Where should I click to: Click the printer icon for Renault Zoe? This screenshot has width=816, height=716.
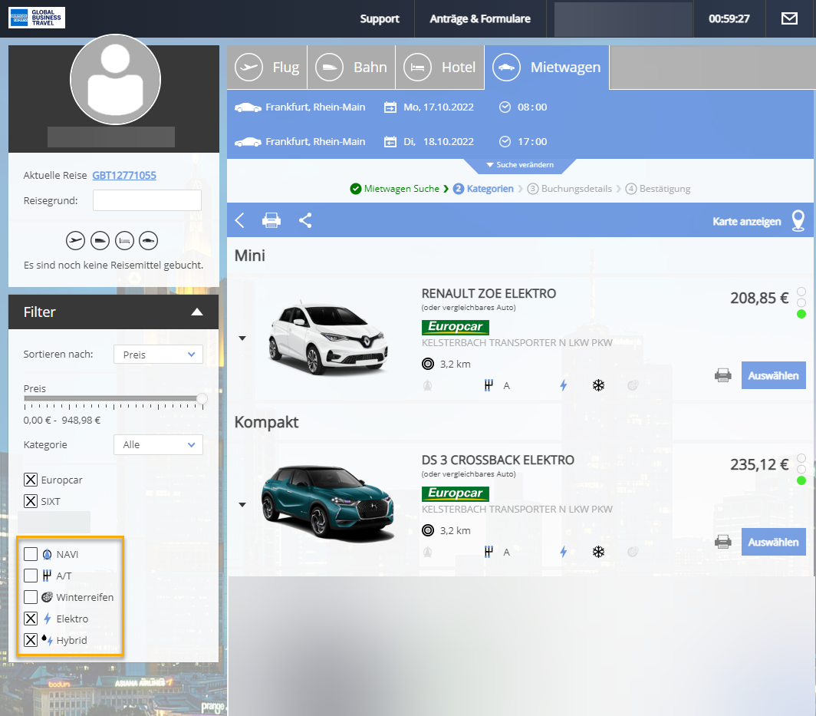(723, 375)
